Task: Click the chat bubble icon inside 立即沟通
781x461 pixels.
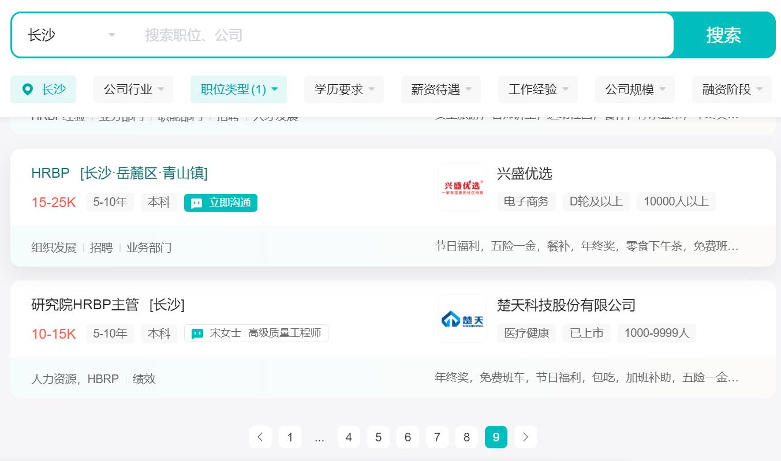Action: pos(196,203)
